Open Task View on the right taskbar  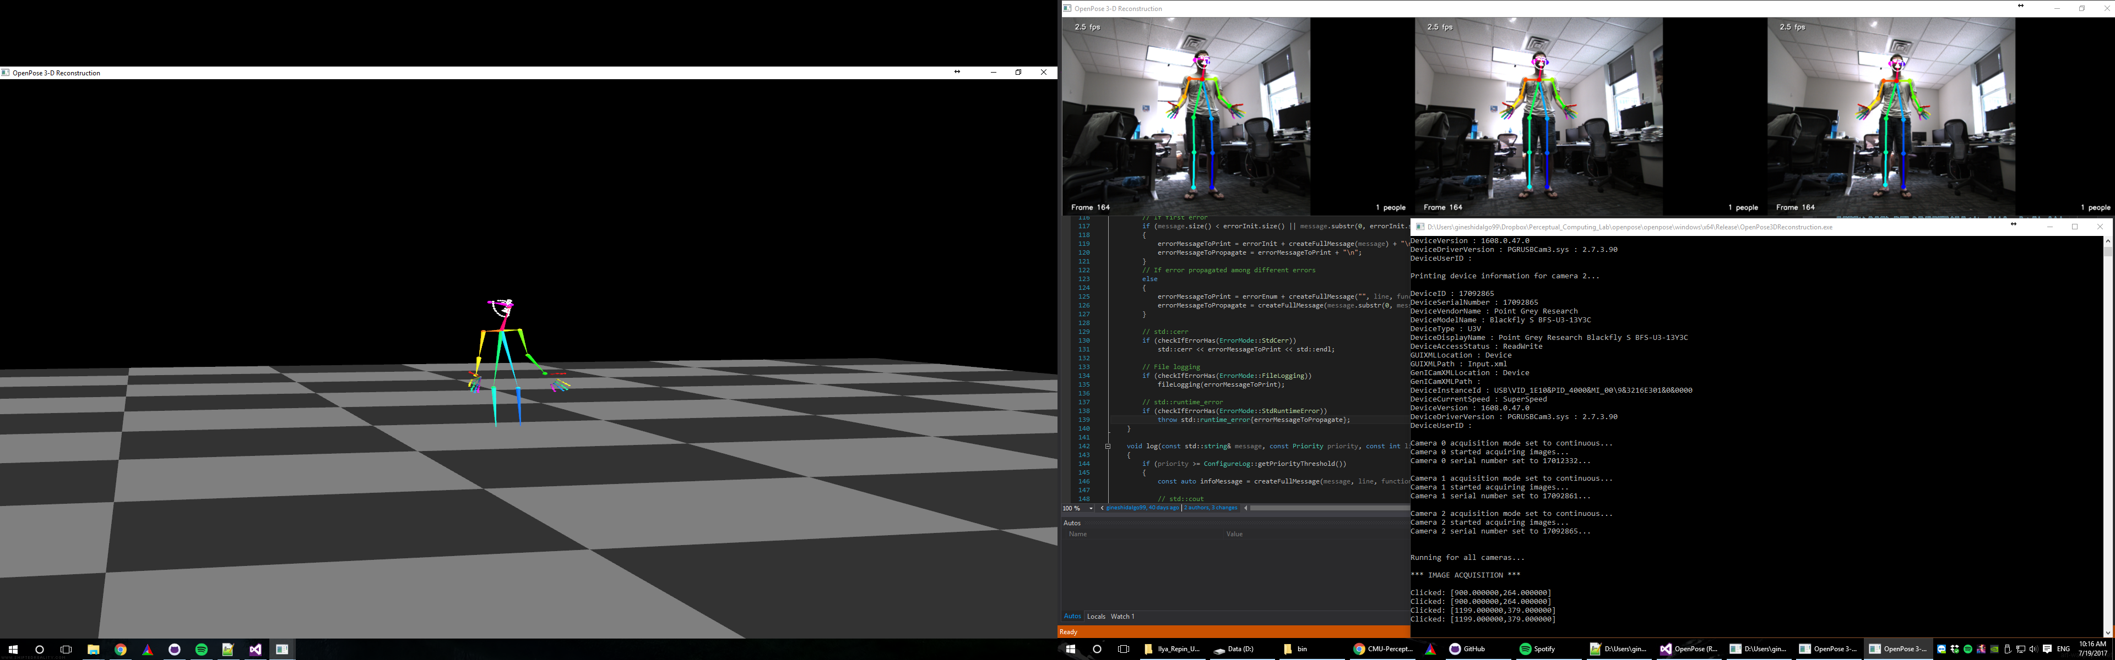tap(1124, 648)
